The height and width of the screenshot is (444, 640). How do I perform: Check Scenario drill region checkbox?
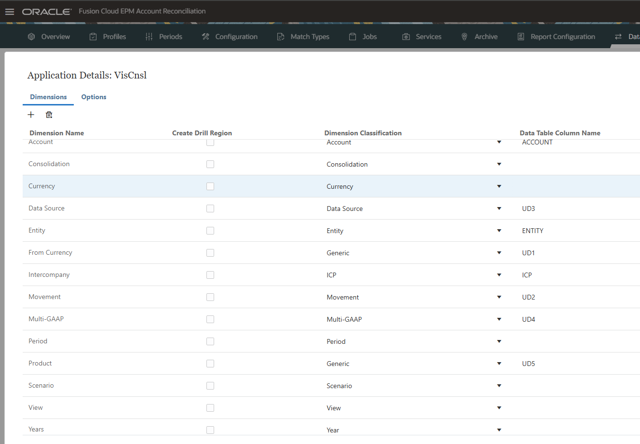210,386
